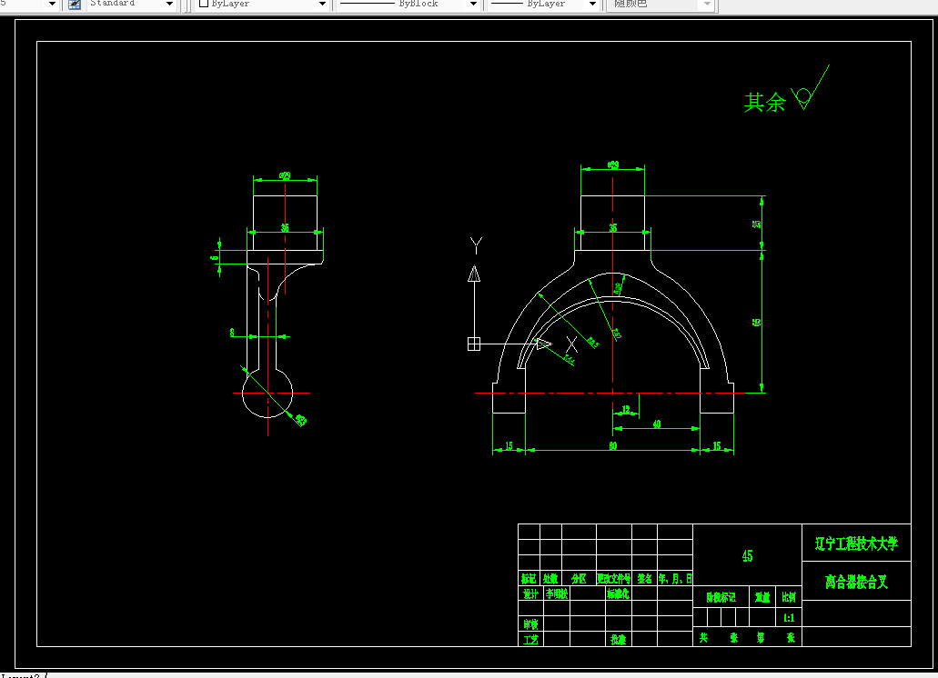Select the 1:1 scale value
The width and height of the screenshot is (938, 678).
[789, 618]
